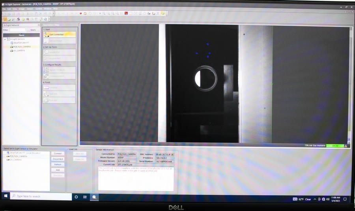
Task: Click the Get Connected step button
Action: [x=60, y=35]
